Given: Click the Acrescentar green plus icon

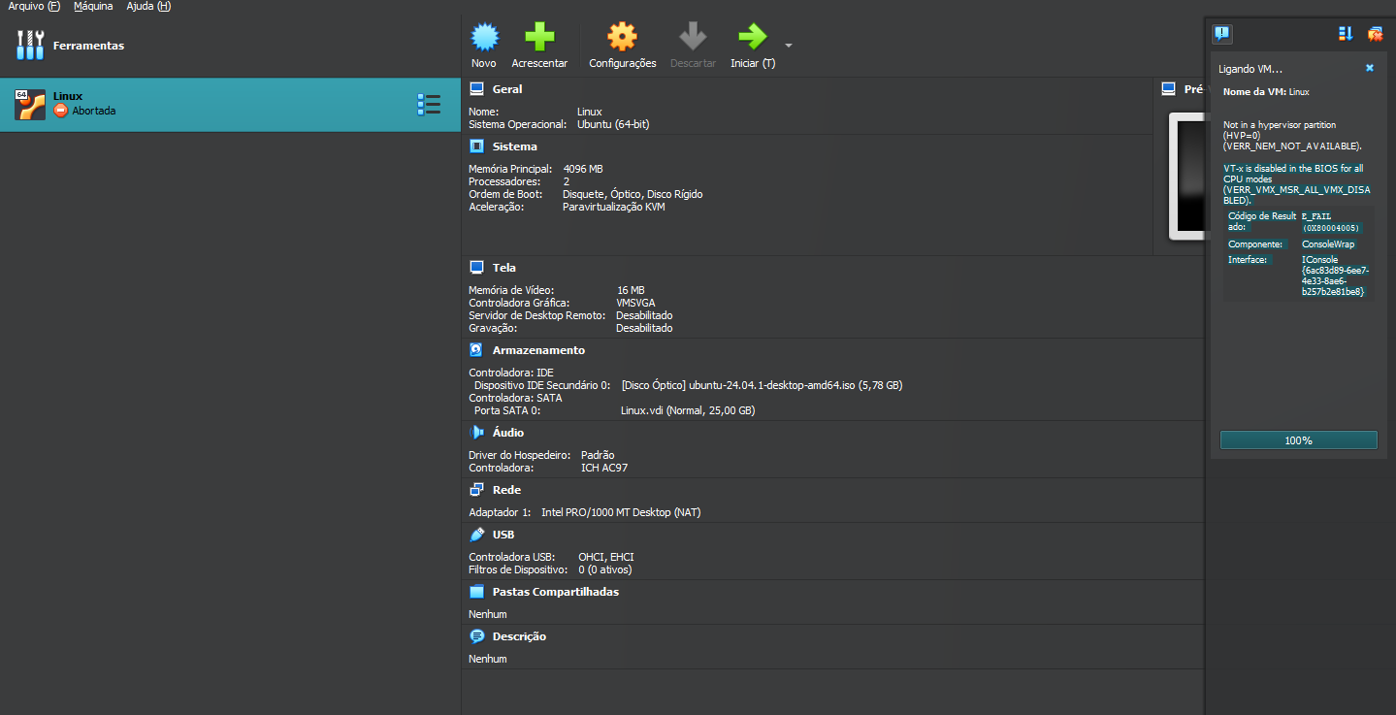Looking at the screenshot, I should click(539, 38).
